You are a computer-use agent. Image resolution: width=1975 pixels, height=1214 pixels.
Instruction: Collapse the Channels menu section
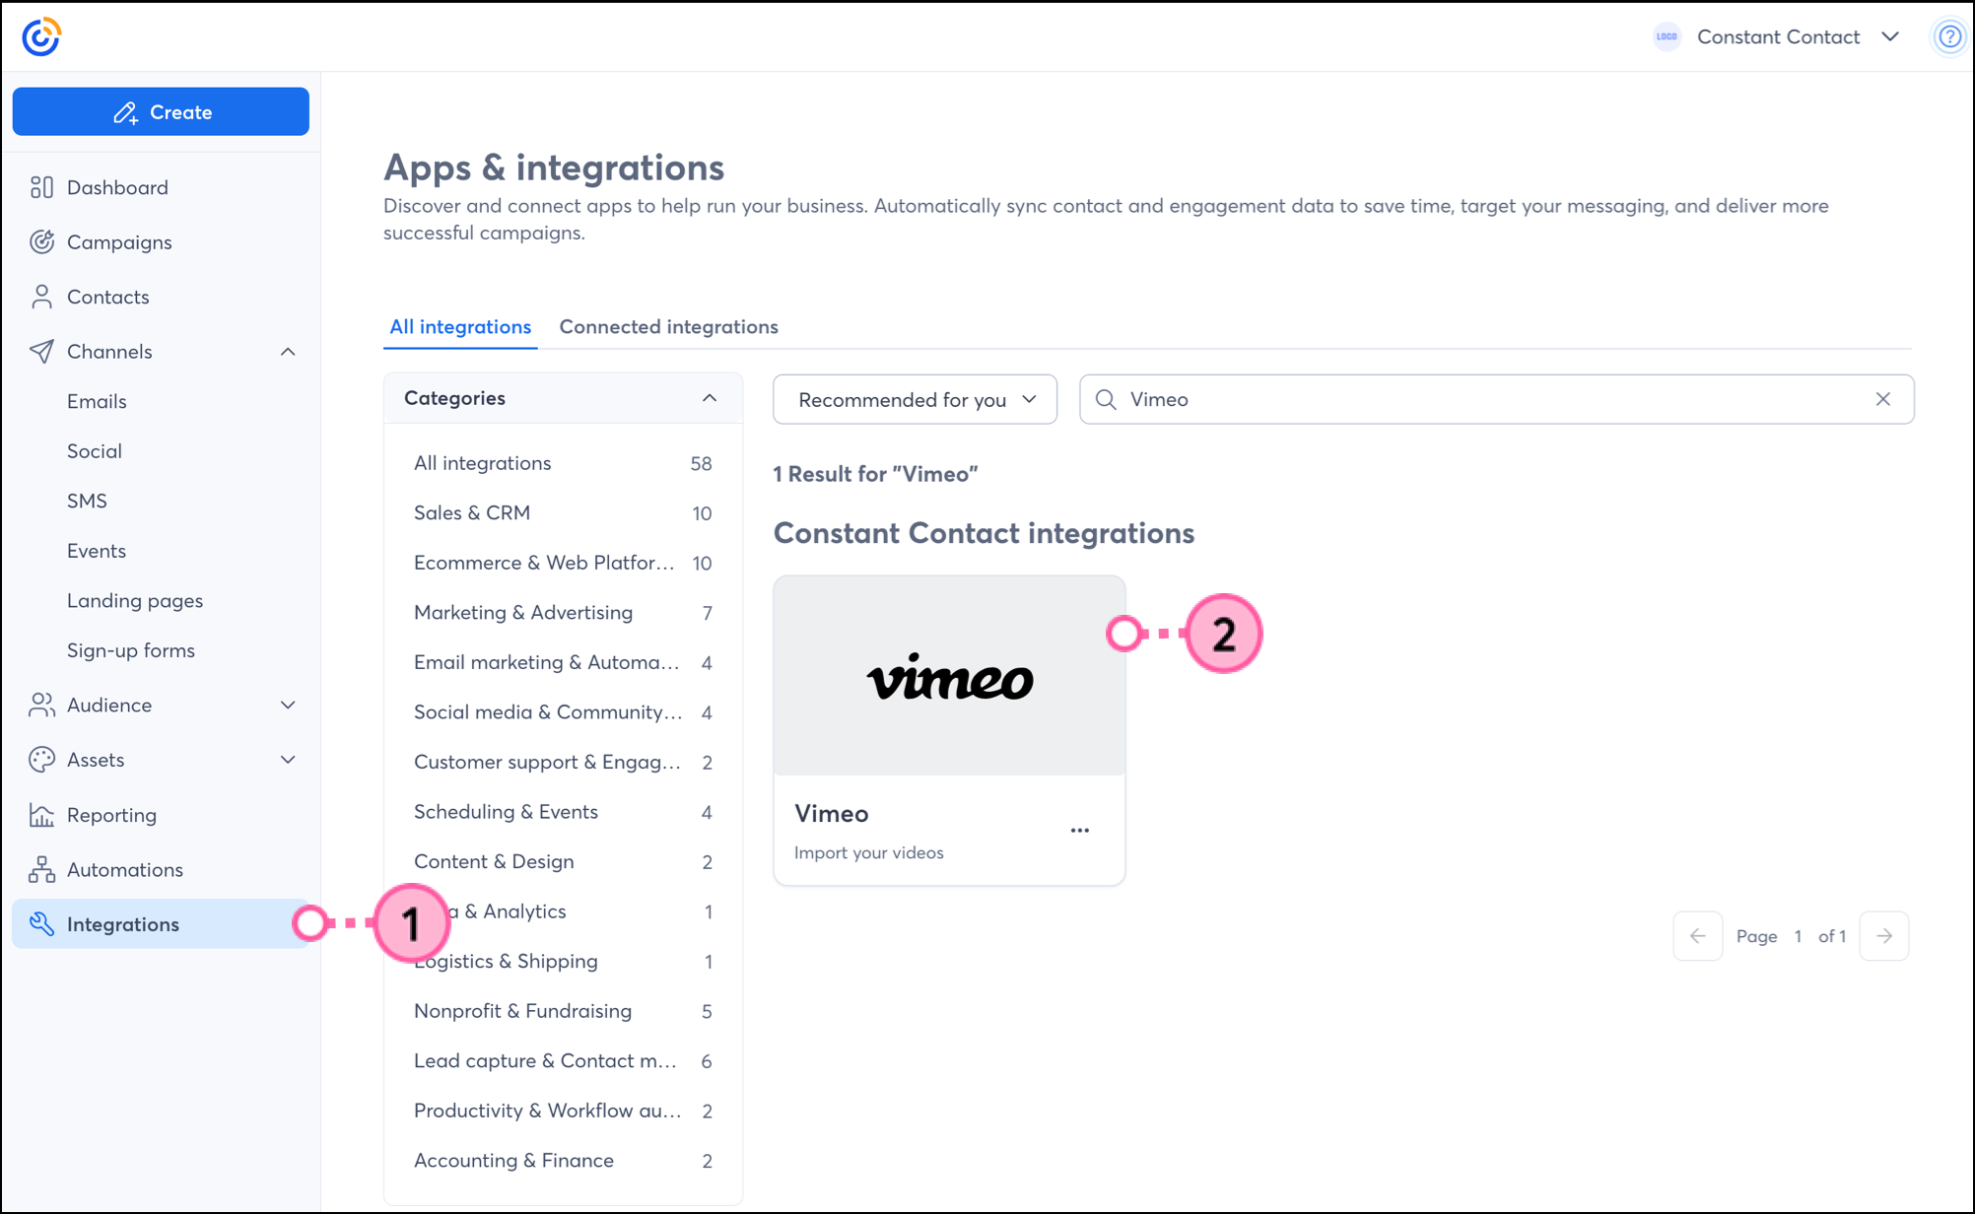pos(288,352)
